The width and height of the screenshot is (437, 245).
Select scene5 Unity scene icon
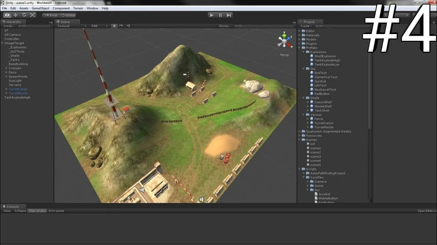[308, 165]
